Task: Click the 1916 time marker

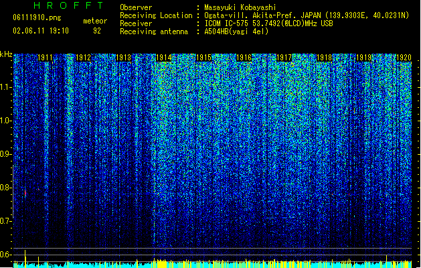Action: point(244,58)
